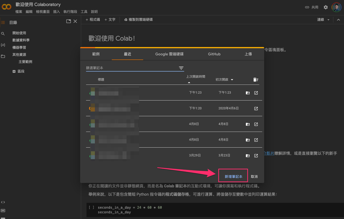Viewport: 344px width, 219px height.
Task: Open the 插入 menu
Action: (56, 12)
